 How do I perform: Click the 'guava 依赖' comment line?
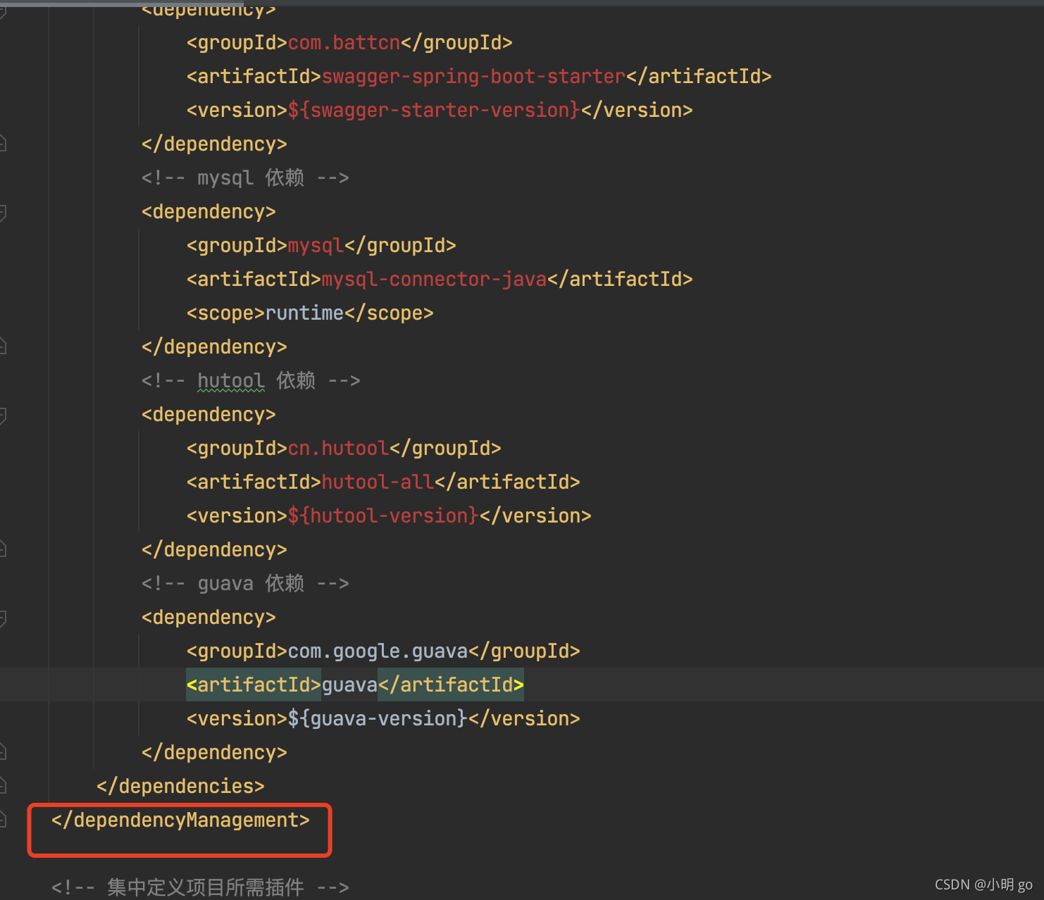pyautogui.click(x=245, y=583)
